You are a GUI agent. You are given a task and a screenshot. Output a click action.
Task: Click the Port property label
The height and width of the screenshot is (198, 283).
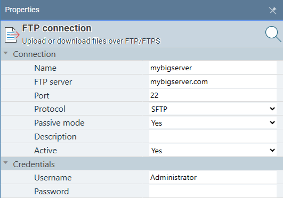[x=42, y=96]
